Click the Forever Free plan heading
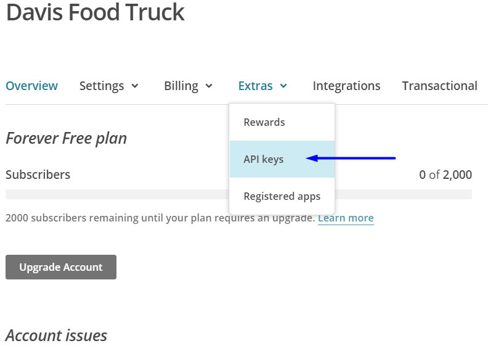The height and width of the screenshot is (359, 488). click(66, 138)
